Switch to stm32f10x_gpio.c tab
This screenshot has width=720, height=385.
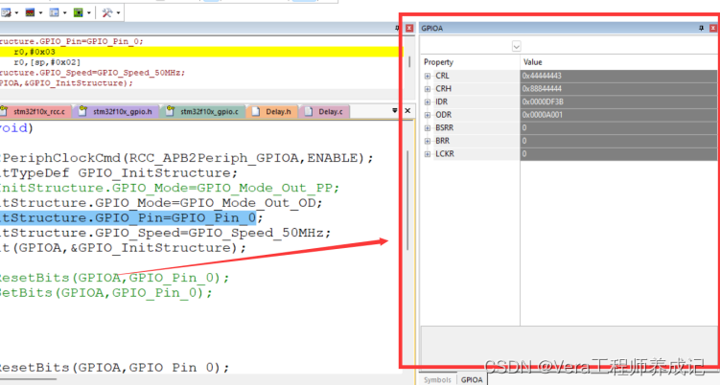click(x=203, y=111)
